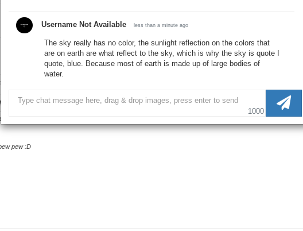Click the 1000 character counter
303x231 pixels.
[256, 111]
